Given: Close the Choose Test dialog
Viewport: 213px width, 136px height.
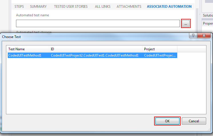Looking at the screenshot, I should pos(204,35).
